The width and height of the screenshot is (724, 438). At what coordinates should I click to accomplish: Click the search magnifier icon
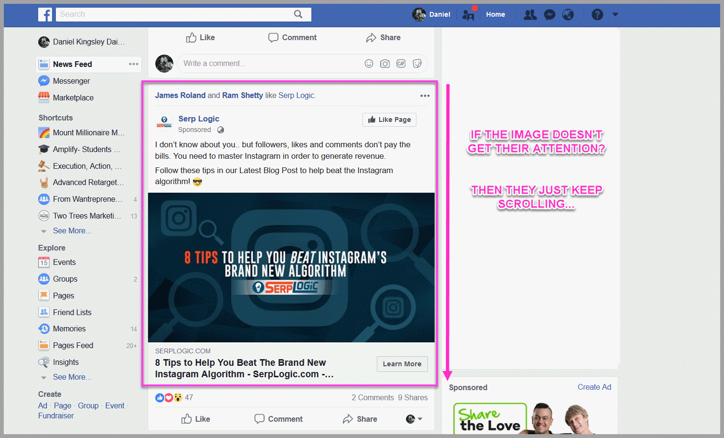(298, 14)
